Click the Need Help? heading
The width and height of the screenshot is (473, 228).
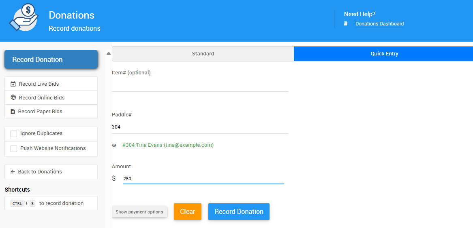point(360,14)
